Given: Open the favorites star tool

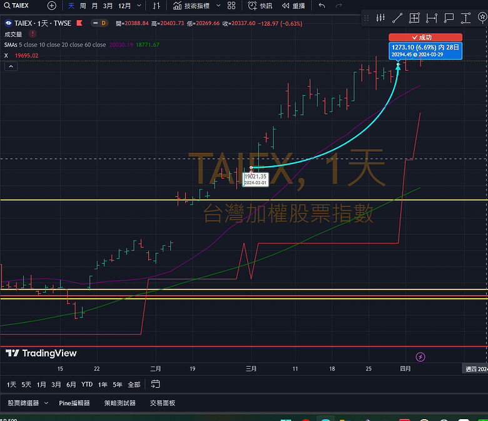Looking at the screenshot, I should coord(482,18).
